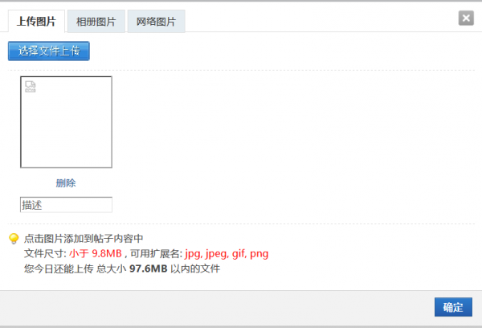Switch to the 上传图片 tab
This screenshot has width=482, height=328.
[36, 22]
